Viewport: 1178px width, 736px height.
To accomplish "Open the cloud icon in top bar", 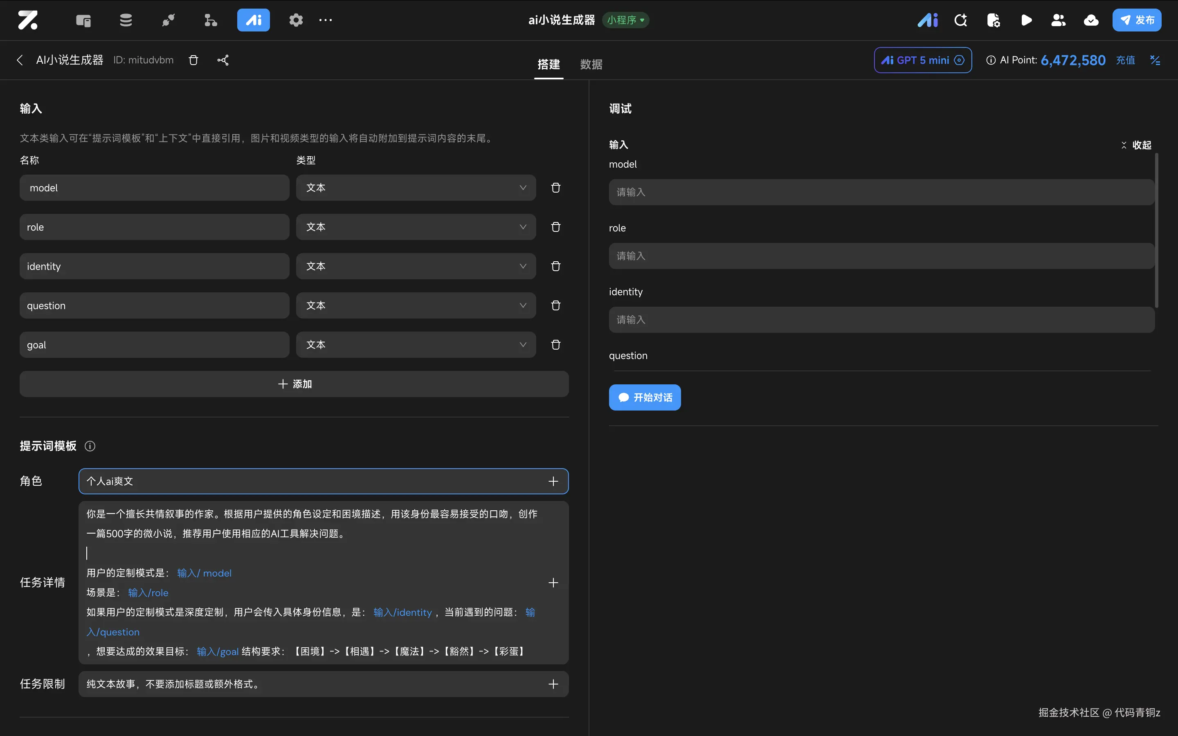I will [x=1091, y=20].
